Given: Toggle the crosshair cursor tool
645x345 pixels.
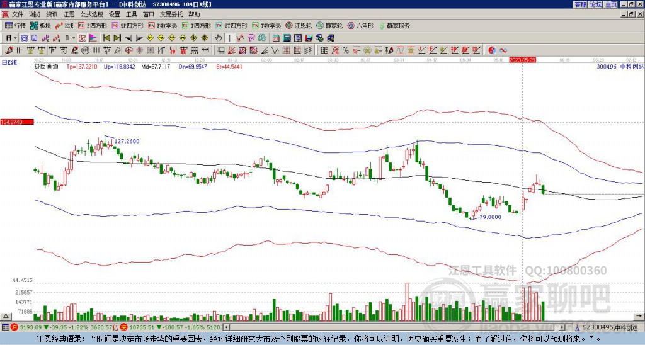Looking at the screenshot, I should [x=229, y=38].
